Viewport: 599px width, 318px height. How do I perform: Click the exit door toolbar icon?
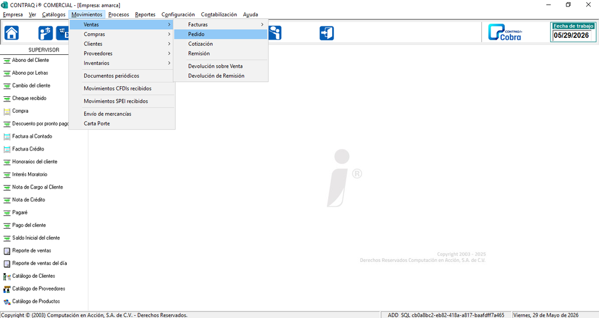point(326,33)
